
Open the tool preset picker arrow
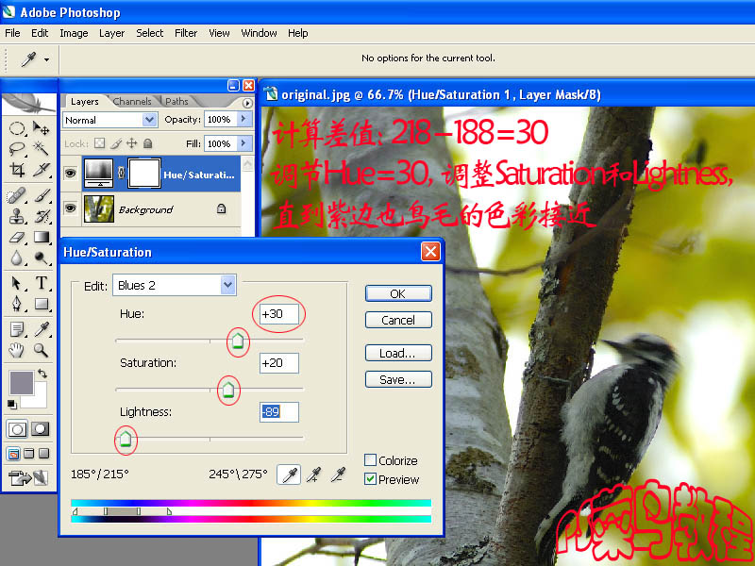tap(46, 60)
